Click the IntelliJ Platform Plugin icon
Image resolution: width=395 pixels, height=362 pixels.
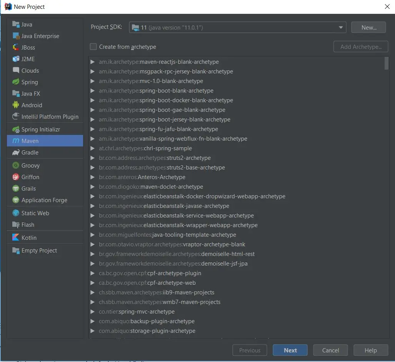coord(16,116)
